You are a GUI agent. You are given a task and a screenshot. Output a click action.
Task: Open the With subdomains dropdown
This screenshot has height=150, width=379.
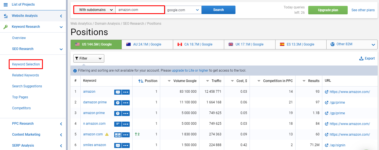pos(94,10)
